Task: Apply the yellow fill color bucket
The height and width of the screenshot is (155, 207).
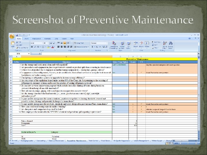Action: coord(48,47)
